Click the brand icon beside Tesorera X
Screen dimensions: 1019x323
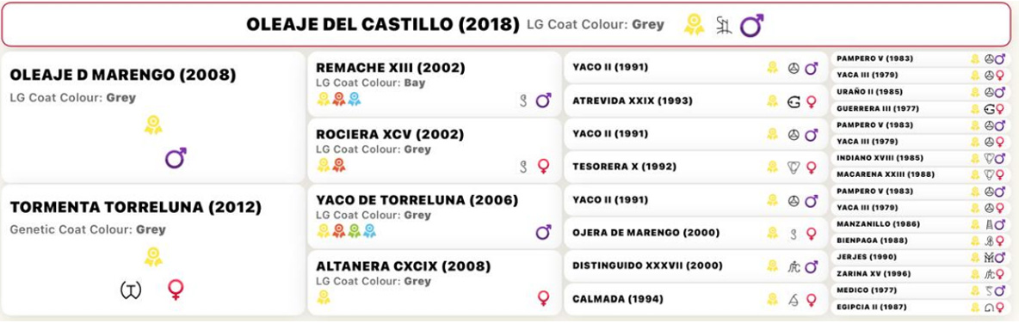tap(794, 168)
